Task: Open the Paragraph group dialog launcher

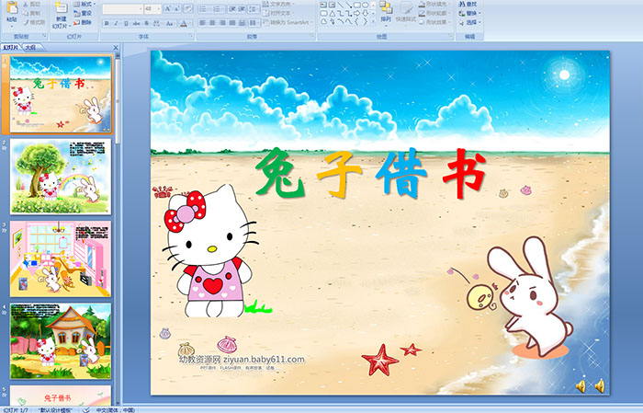Action: [x=312, y=36]
